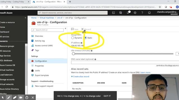The height and width of the screenshot is (100, 179).
Task: Click the timer icon in annotation toolbar
Action: [27, 97]
